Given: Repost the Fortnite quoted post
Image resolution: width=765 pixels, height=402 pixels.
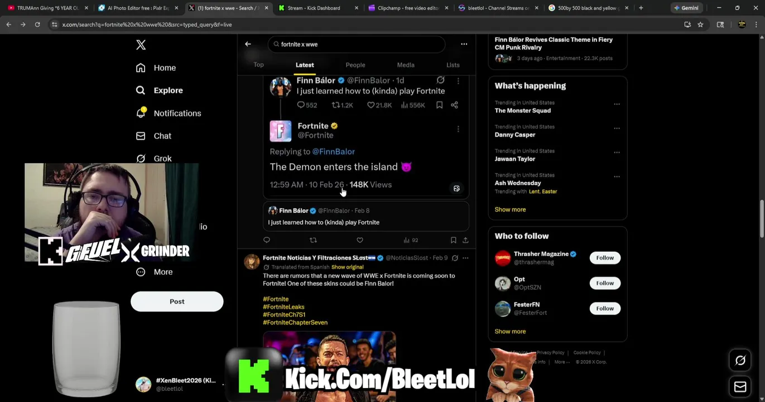Looking at the screenshot, I should pos(313,240).
